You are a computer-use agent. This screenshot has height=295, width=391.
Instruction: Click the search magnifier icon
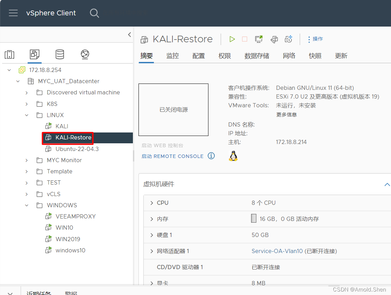pyautogui.click(x=94, y=13)
